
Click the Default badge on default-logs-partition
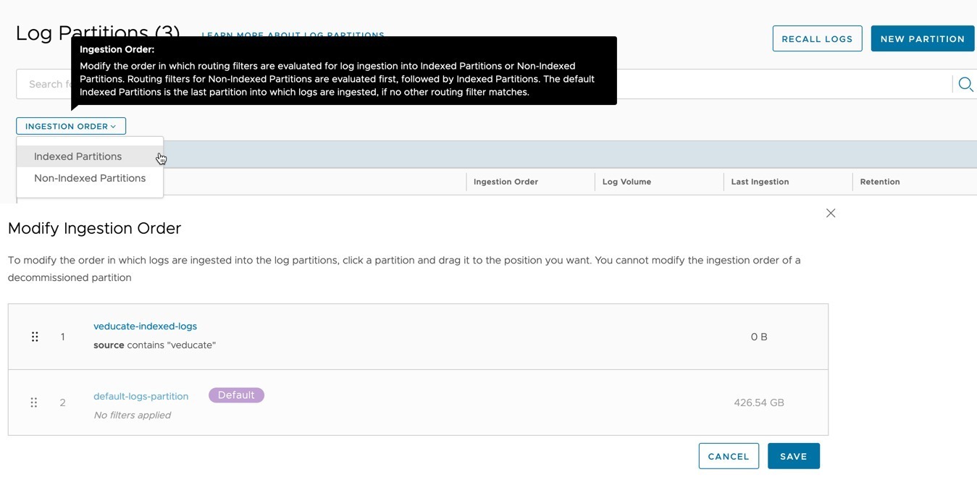point(236,395)
